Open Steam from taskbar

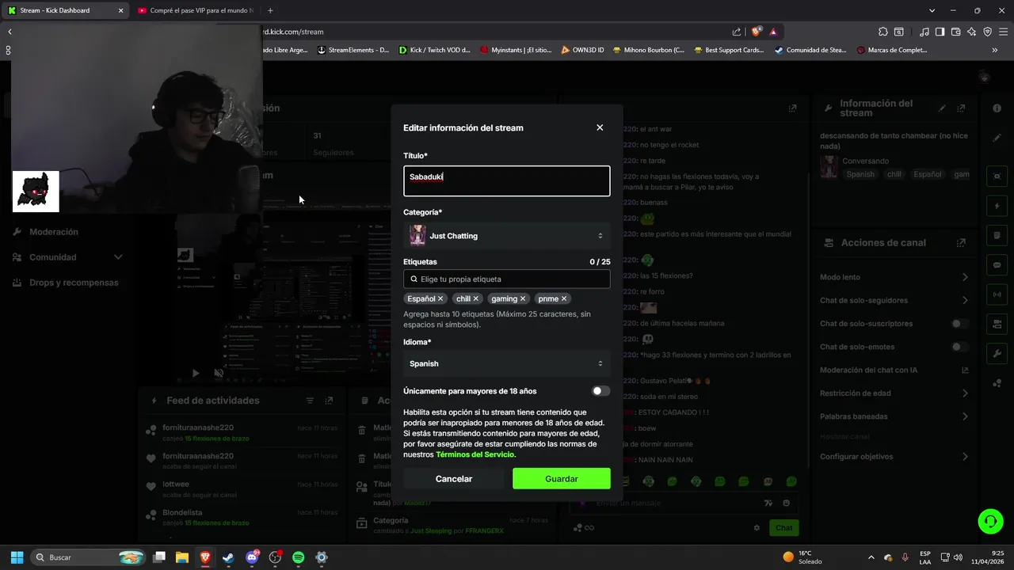pos(228,557)
